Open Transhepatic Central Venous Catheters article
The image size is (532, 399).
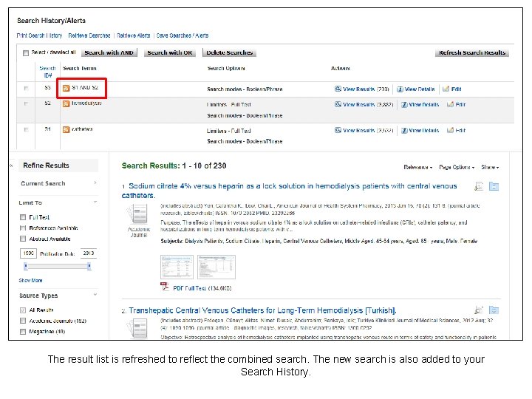click(x=262, y=310)
